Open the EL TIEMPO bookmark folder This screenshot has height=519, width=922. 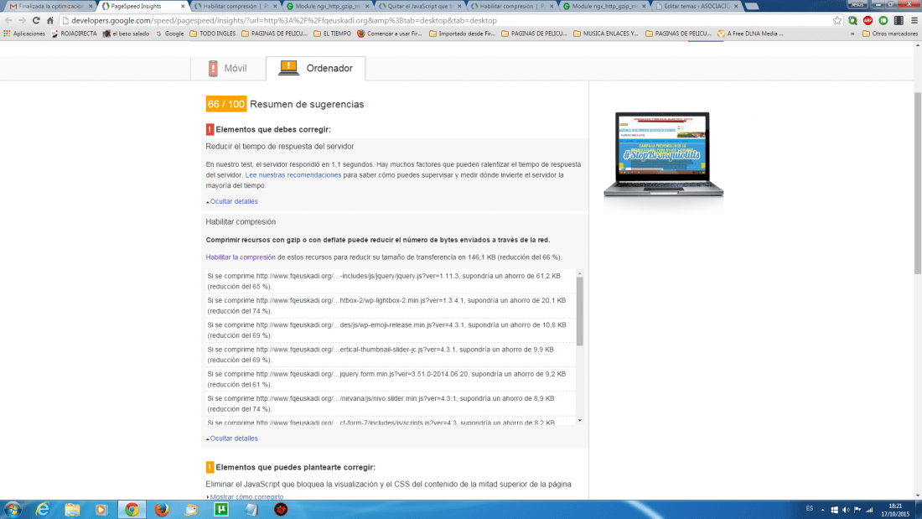[x=332, y=34]
